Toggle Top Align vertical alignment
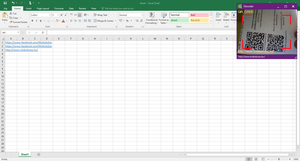The width and height of the screenshot is (300, 161). 71,15
